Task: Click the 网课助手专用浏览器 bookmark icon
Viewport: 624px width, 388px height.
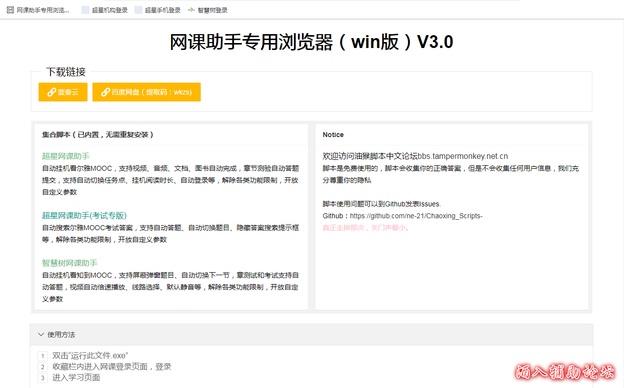Action: click(x=10, y=10)
